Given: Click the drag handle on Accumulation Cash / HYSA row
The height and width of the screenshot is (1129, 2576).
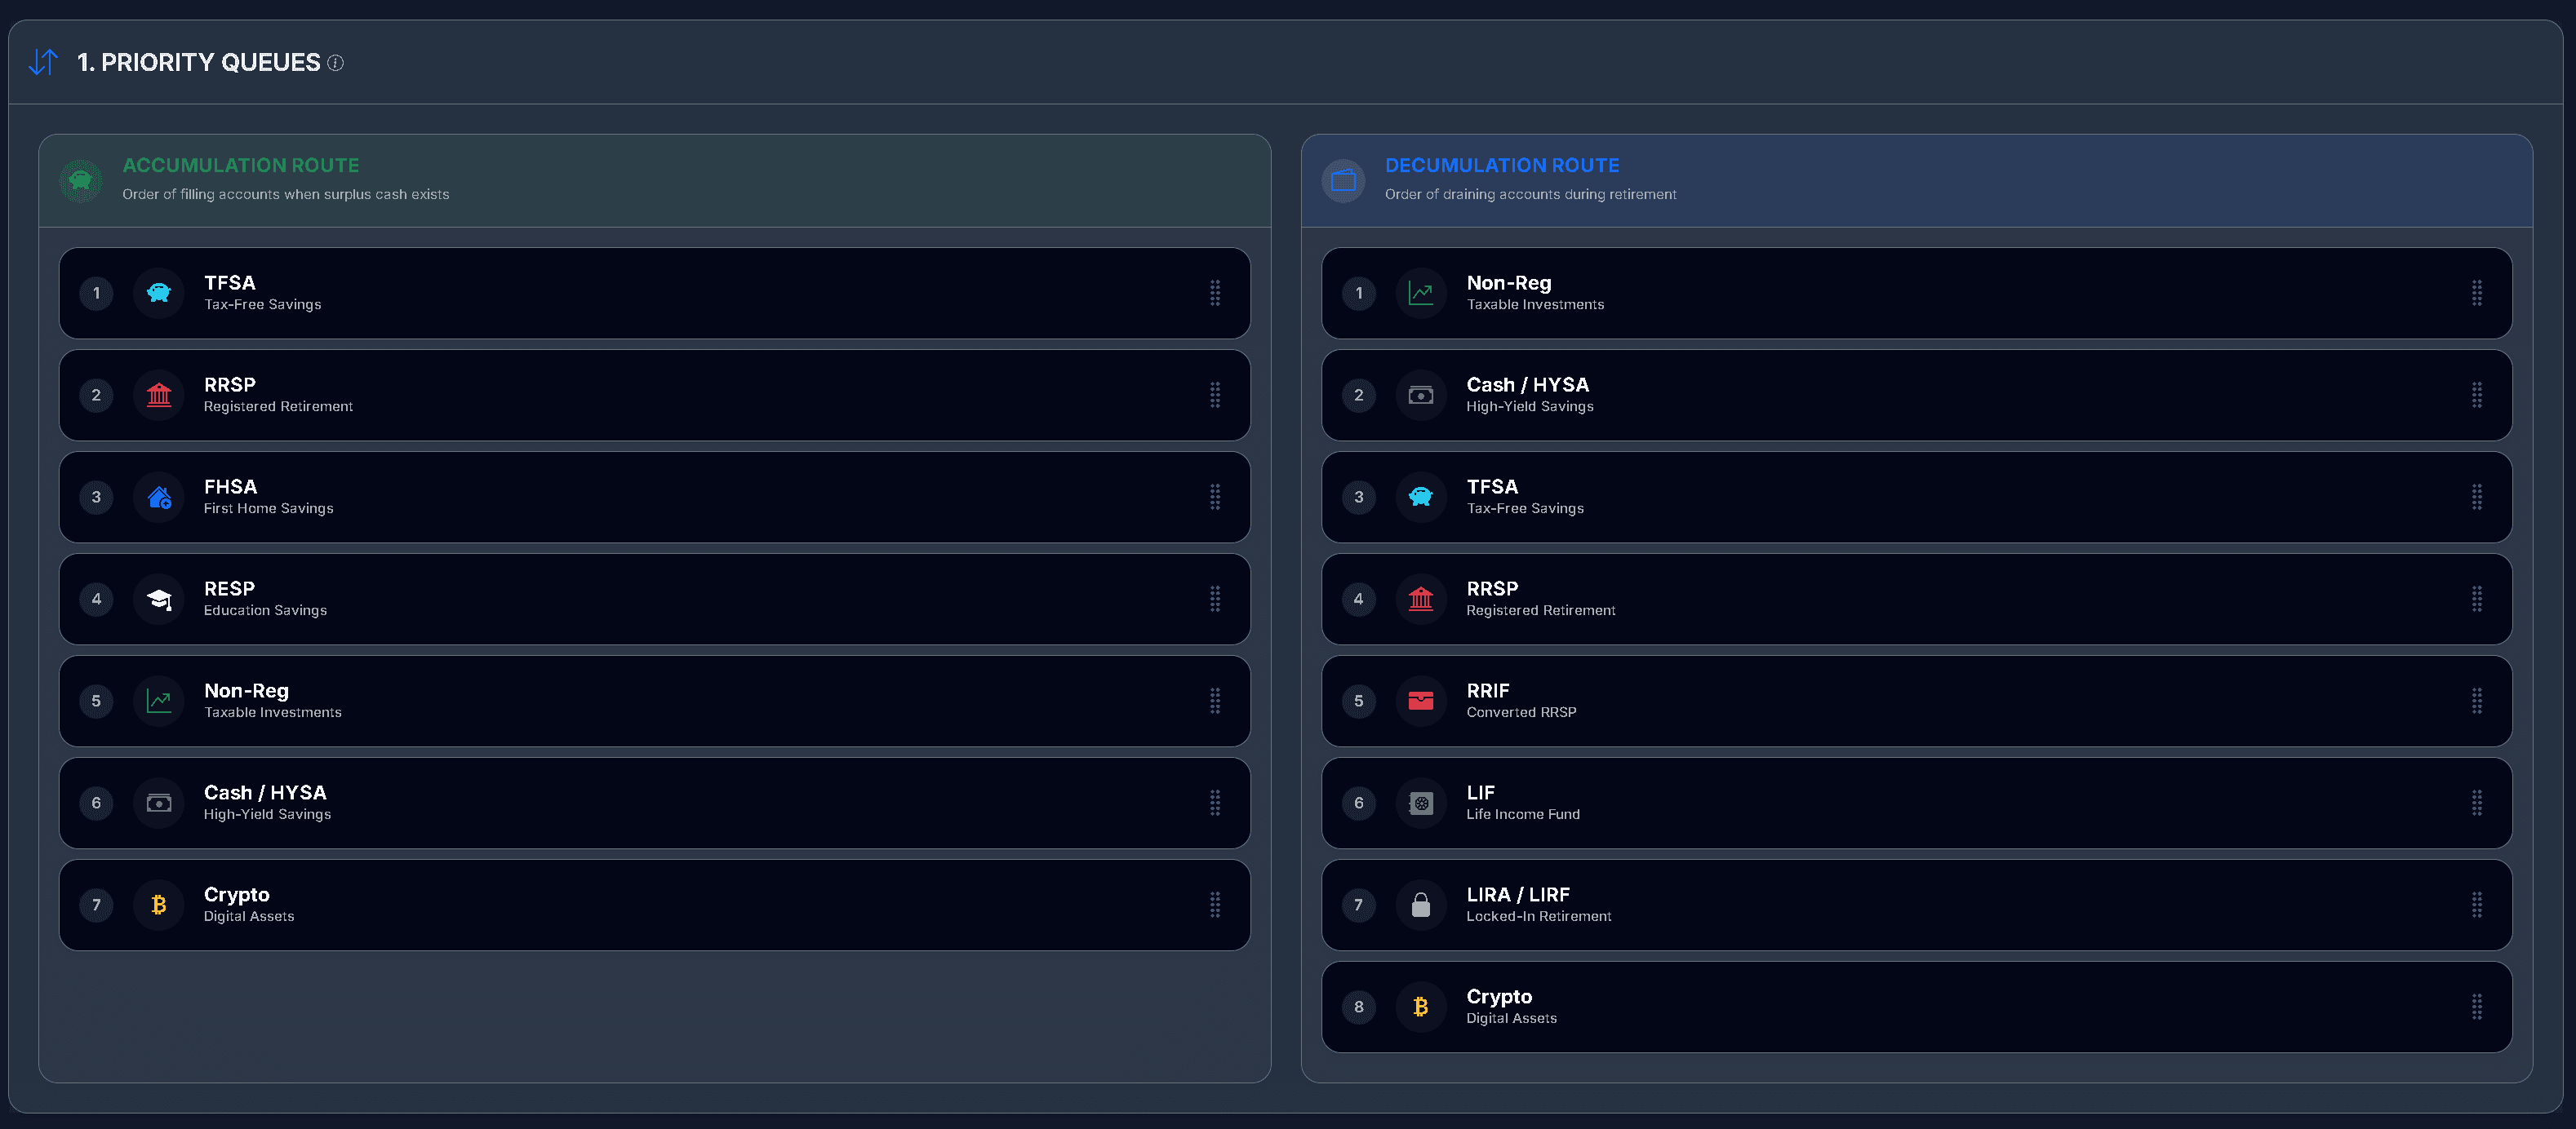Looking at the screenshot, I should point(1215,802).
